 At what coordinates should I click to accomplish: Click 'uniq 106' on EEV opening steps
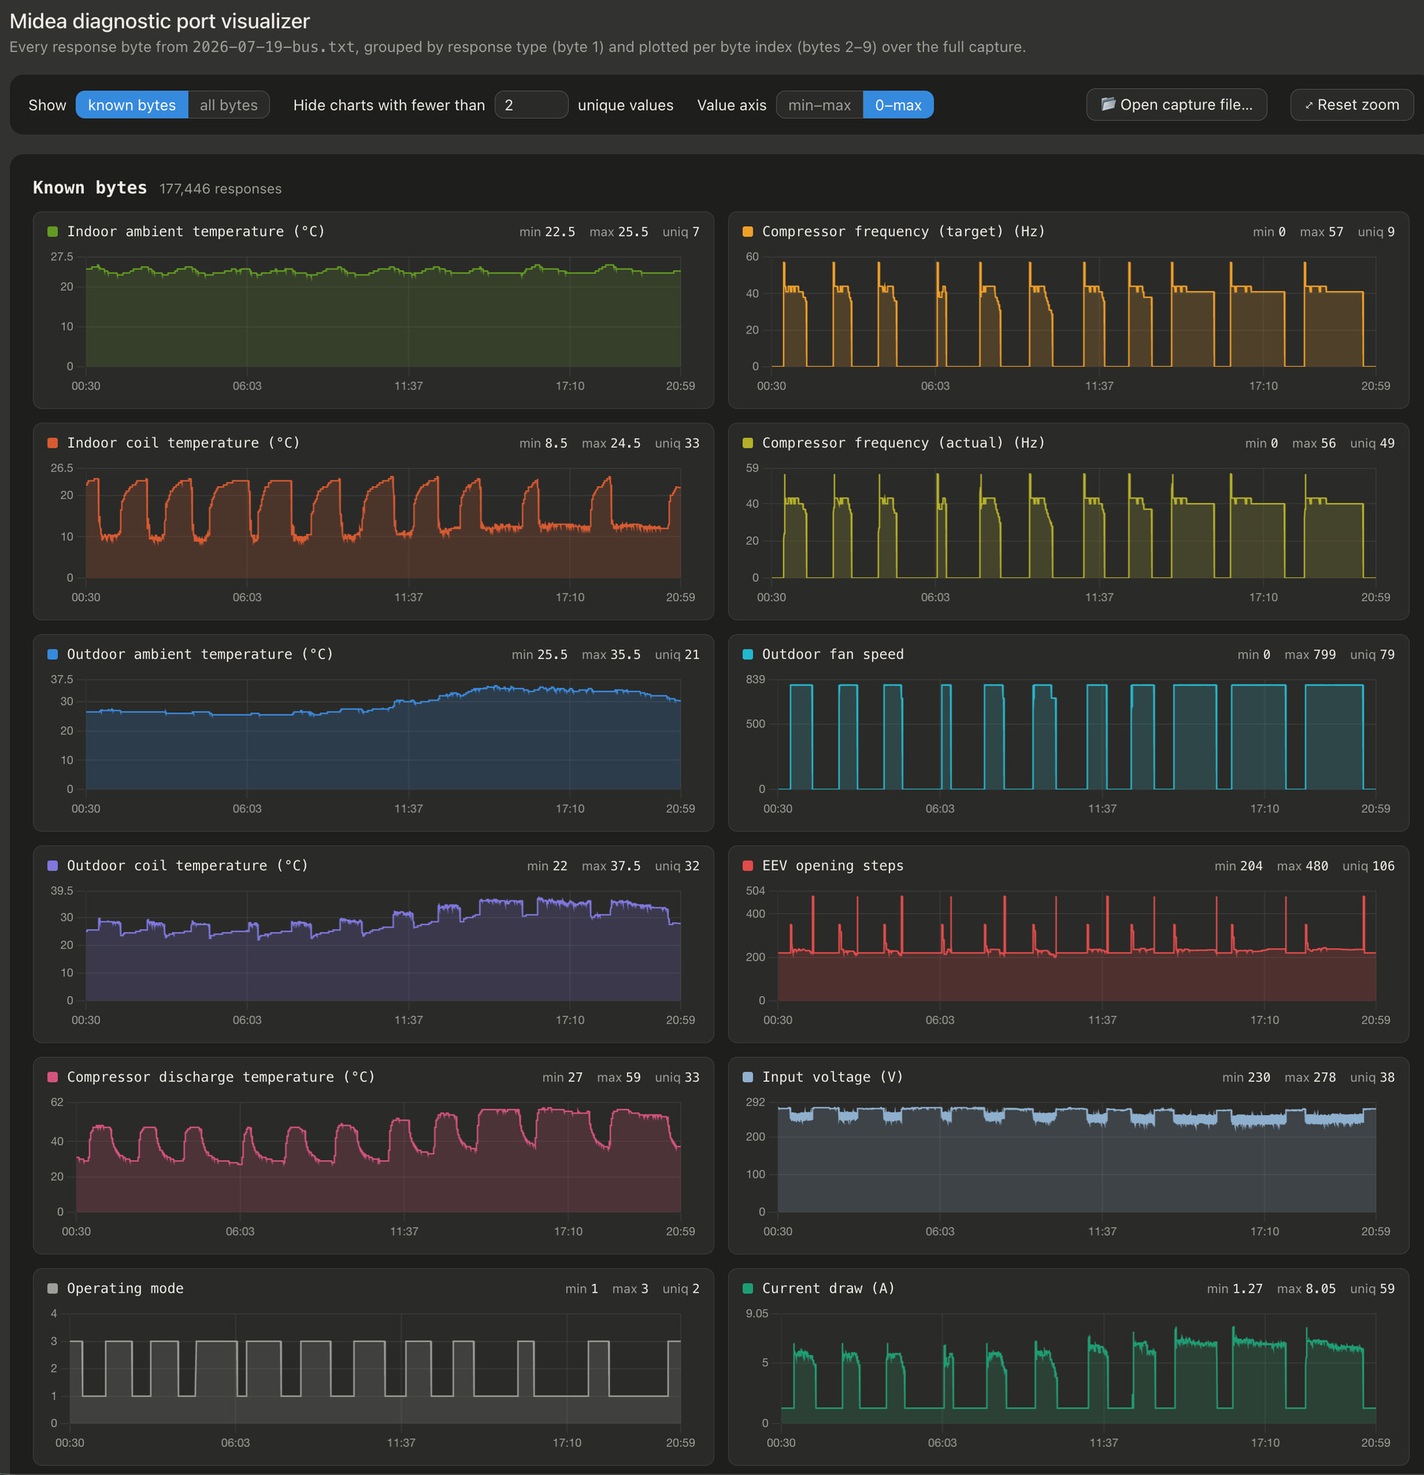tap(1368, 866)
